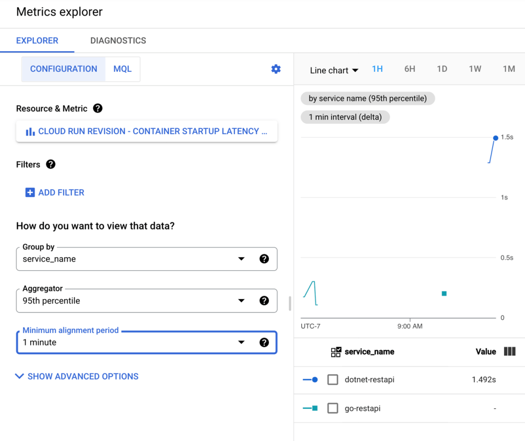Click help icon beside Filters heading
525x441 pixels.
tap(50, 164)
